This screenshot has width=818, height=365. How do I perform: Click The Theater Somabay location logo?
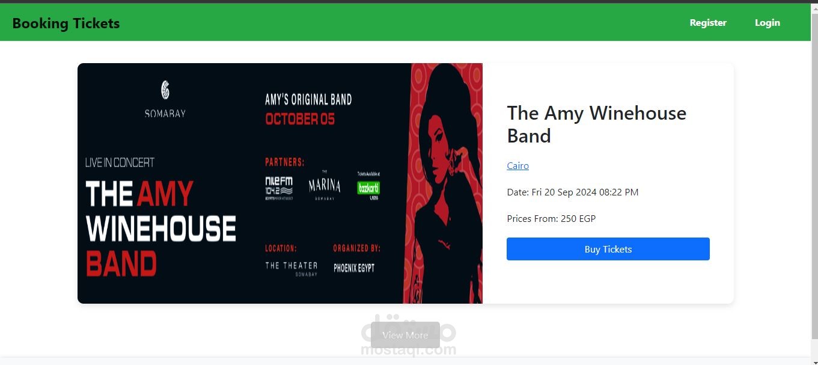coord(291,268)
